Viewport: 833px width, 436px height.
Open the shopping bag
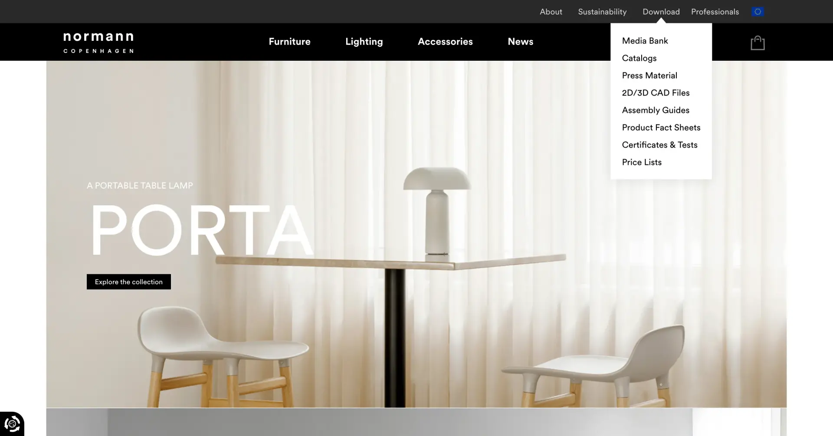pyautogui.click(x=758, y=42)
